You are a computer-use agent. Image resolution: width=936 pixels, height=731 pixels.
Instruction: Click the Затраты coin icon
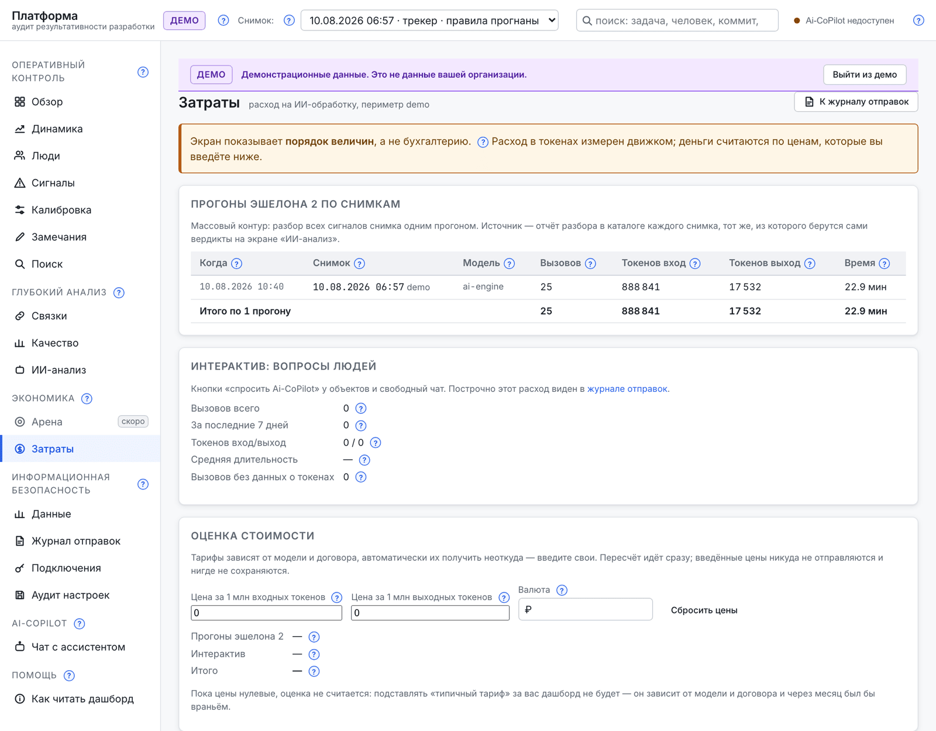tap(20, 449)
